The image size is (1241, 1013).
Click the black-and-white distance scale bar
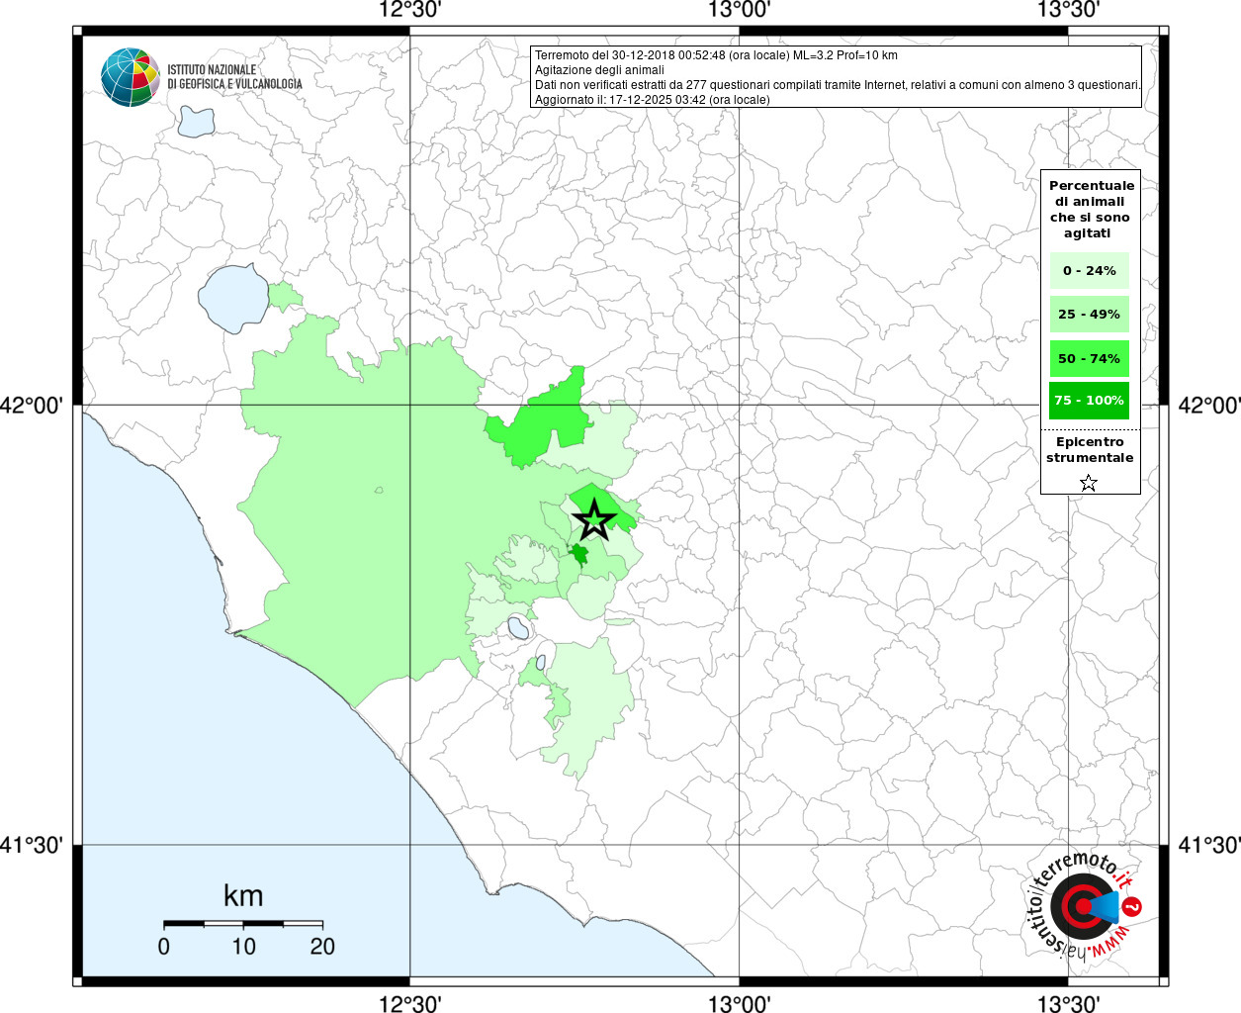(x=243, y=924)
